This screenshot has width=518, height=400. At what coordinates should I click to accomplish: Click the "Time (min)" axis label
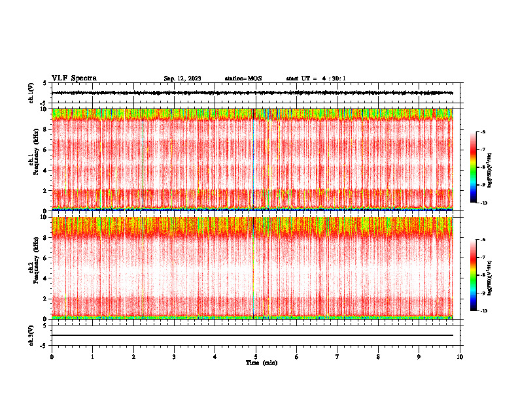click(262, 363)
